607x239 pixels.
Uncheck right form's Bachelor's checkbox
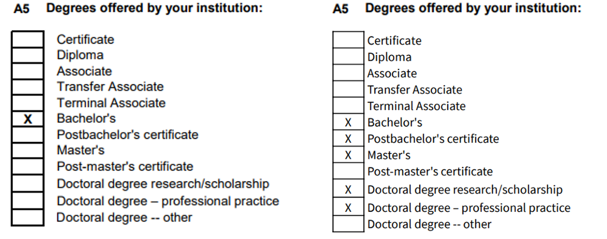click(348, 122)
